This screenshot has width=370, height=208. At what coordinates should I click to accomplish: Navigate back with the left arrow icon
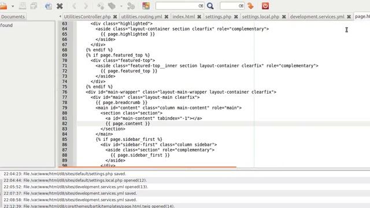(75, 6)
